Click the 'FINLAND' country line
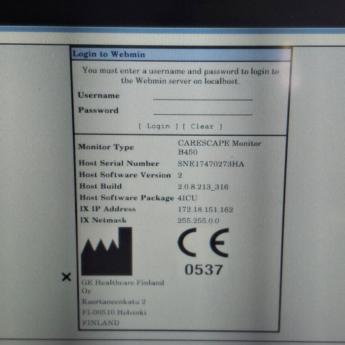345x345 pixels. pyautogui.click(x=101, y=323)
